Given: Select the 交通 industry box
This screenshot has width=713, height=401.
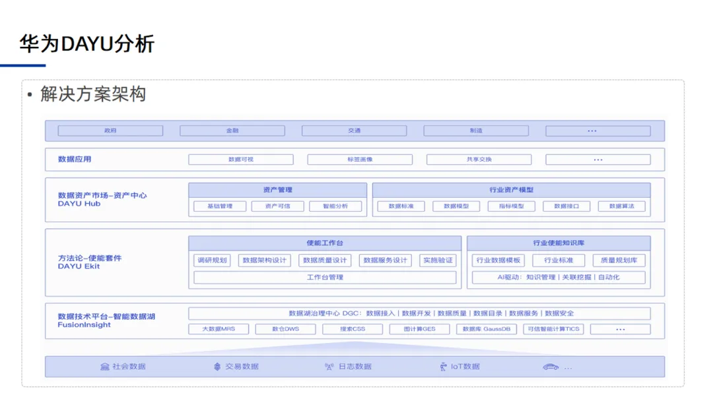Looking at the screenshot, I should click(x=355, y=131).
